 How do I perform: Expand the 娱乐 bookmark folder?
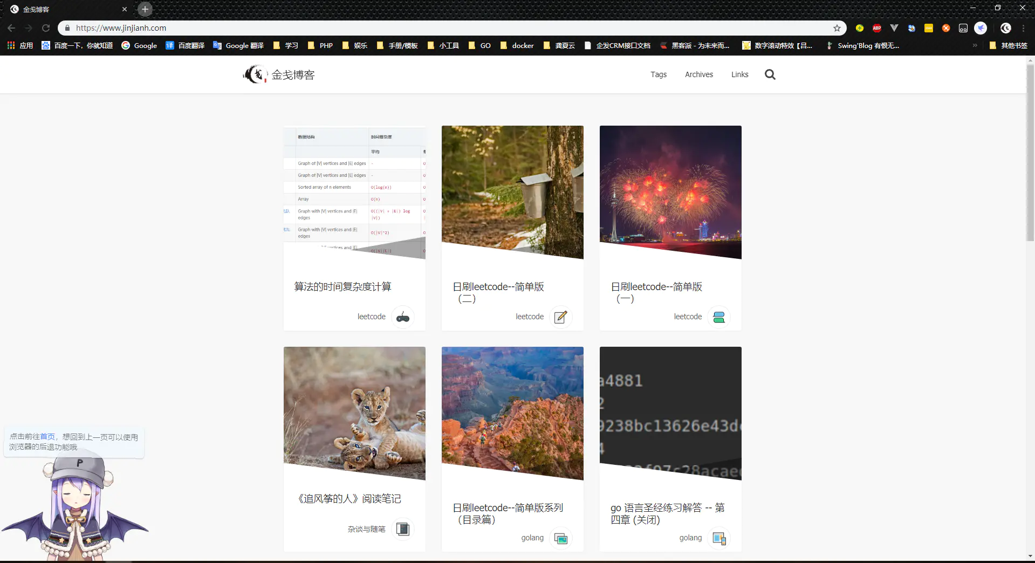coord(355,46)
